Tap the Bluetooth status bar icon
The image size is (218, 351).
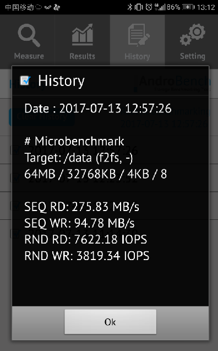[130, 7]
